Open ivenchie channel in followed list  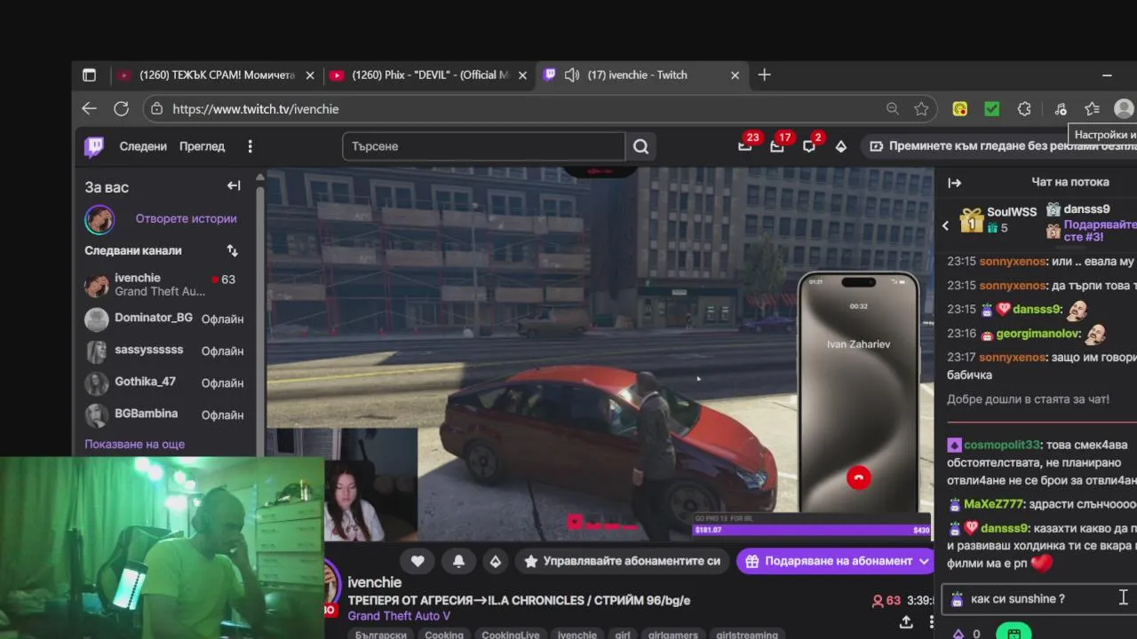point(164,284)
